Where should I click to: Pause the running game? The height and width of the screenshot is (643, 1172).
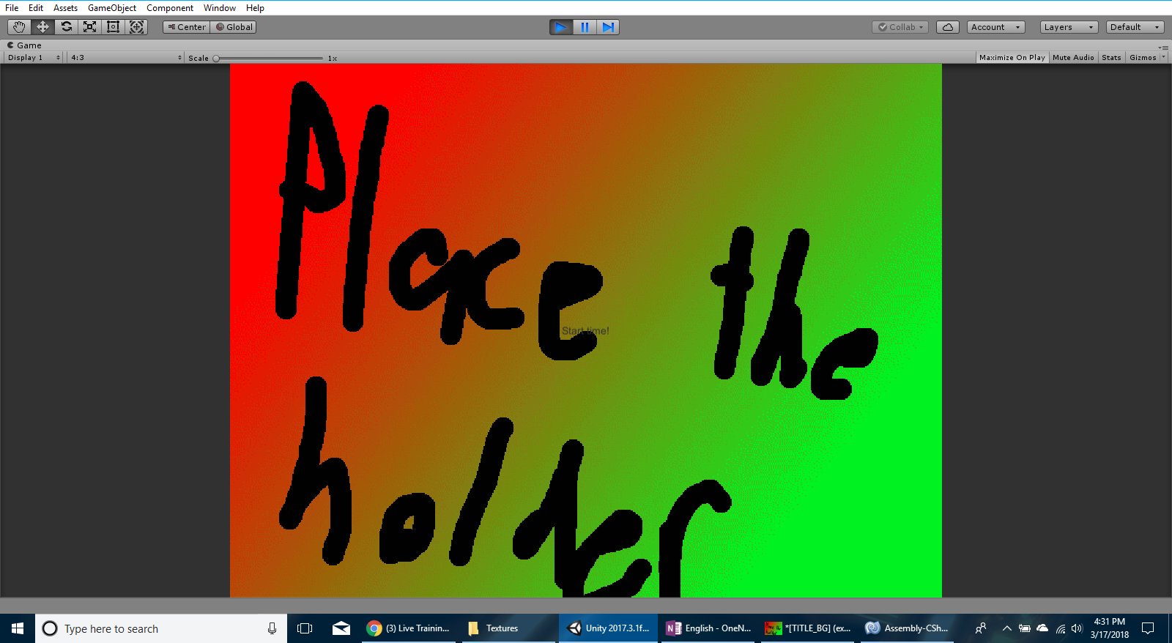(585, 27)
